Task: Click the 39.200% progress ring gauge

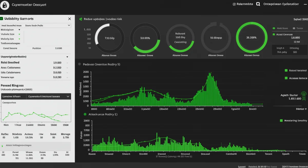Action: tap(252, 38)
